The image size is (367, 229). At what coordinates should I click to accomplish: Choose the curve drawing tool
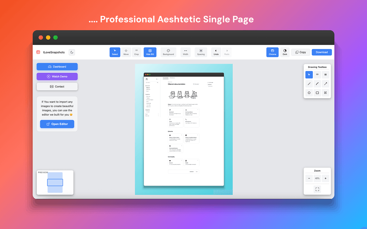317,84
